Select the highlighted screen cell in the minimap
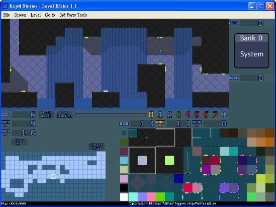 coord(53,176)
